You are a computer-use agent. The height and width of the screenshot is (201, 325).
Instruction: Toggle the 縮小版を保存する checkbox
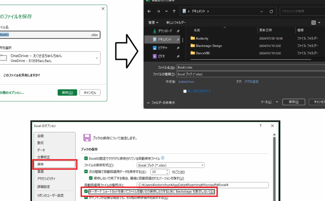tap(185, 91)
